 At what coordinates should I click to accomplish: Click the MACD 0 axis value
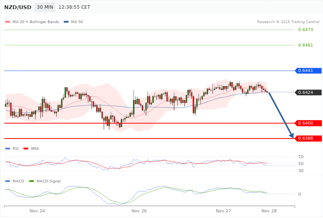click(299, 194)
